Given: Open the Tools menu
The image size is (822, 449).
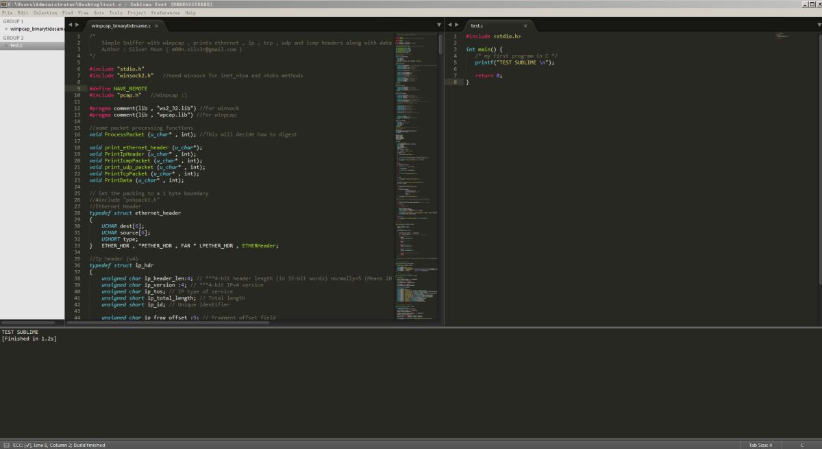Looking at the screenshot, I should pyautogui.click(x=116, y=12).
